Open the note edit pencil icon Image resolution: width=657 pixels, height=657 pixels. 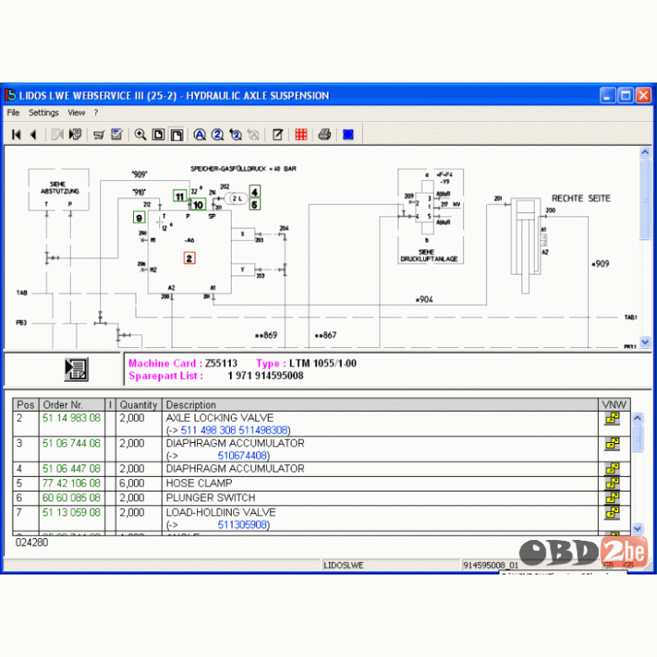click(277, 135)
